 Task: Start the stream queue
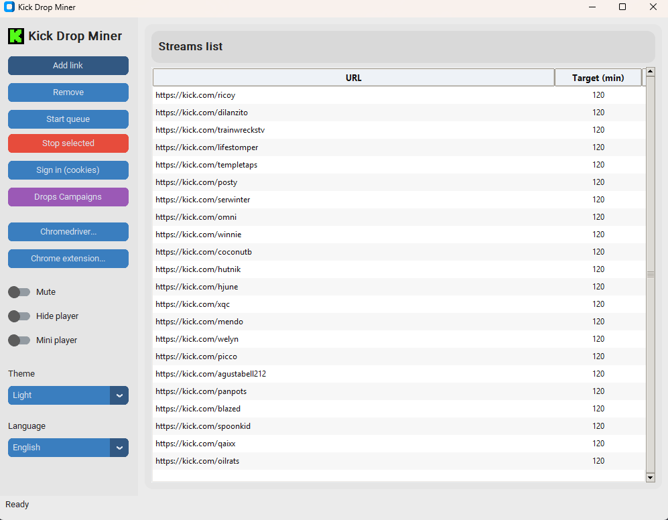(x=68, y=119)
